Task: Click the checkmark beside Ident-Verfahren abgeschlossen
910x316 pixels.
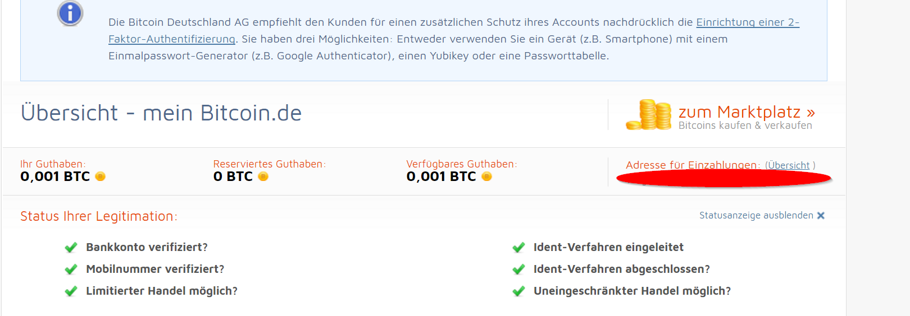Action: [518, 269]
